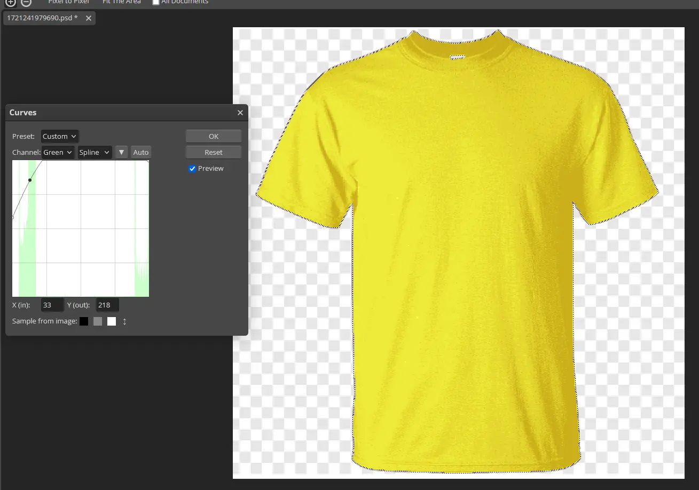Open the Preset dropdown showing Custom

coord(60,137)
